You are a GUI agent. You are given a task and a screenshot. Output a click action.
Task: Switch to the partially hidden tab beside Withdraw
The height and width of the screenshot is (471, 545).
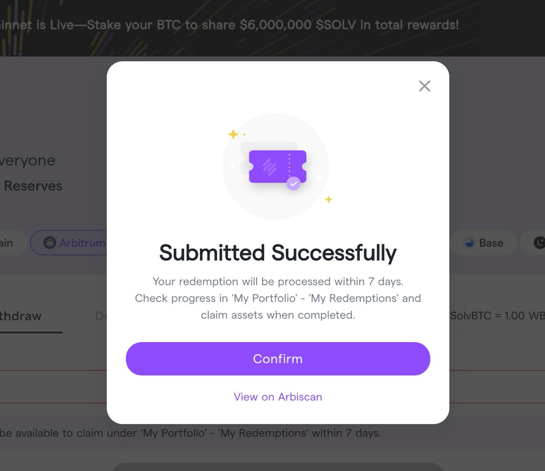point(100,316)
